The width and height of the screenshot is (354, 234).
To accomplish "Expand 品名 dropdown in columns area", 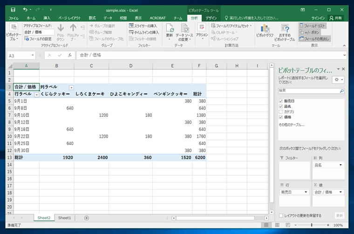I will point(341,165).
